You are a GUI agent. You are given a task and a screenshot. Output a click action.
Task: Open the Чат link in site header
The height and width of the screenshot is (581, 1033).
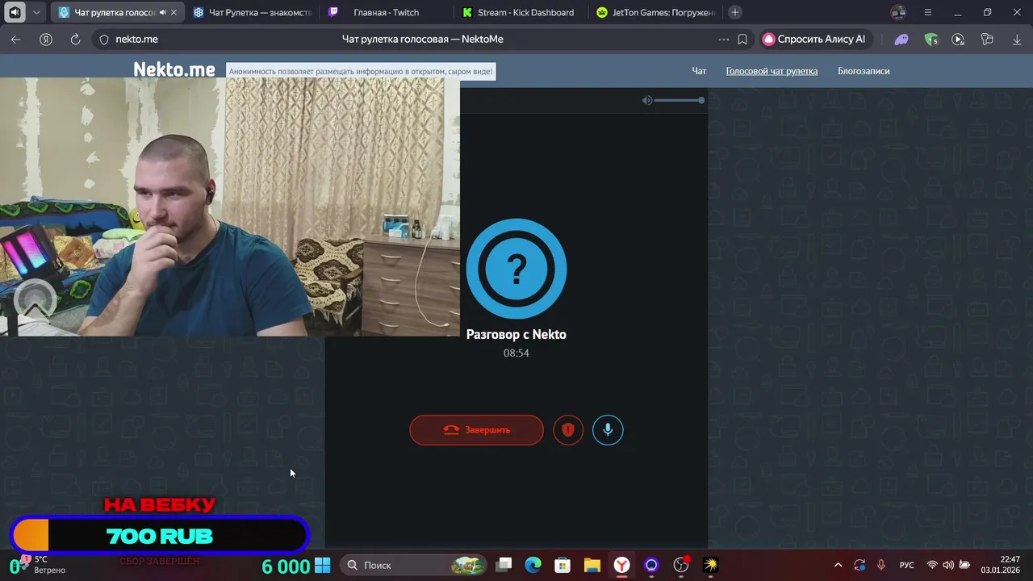pos(699,71)
